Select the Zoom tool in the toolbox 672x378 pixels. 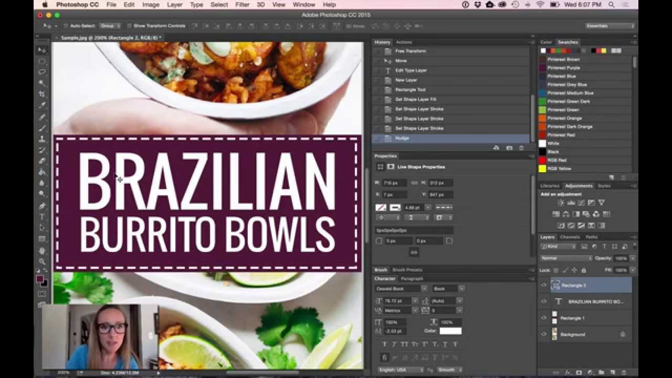[x=41, y=261]
